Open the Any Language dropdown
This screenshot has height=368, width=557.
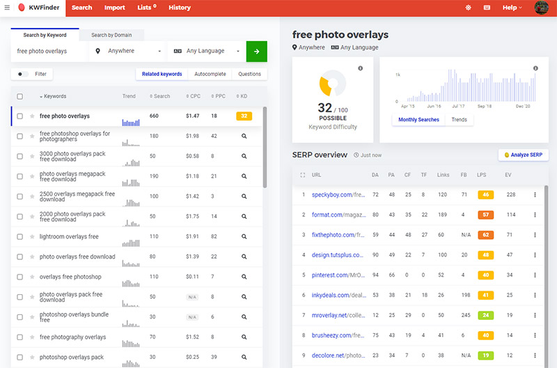pyautogui.click(x=206, y=51)
